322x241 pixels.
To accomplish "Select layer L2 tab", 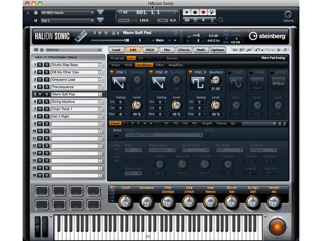I will click(140, 58).
